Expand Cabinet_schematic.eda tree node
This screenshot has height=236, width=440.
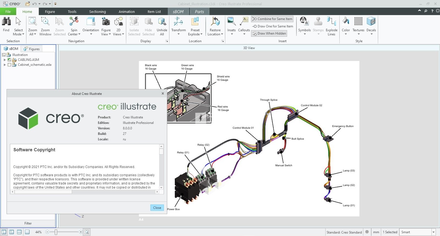point(5,65)
